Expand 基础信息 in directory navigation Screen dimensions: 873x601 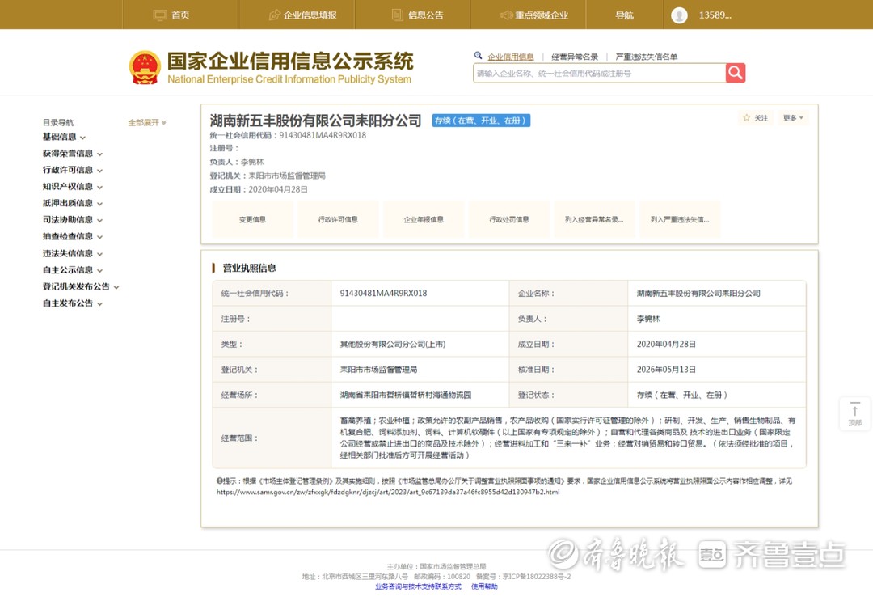64,137
